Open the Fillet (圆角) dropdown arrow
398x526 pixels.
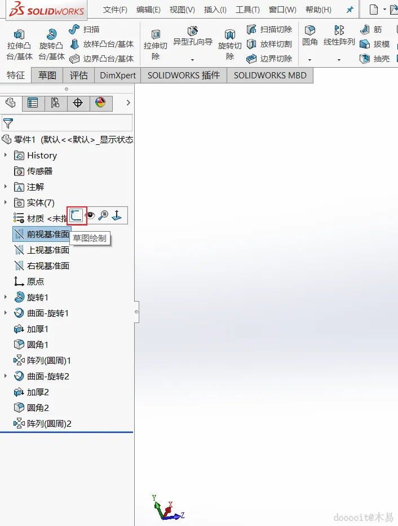(x=309, y=60)
